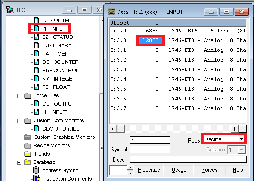Maximize the TEST project window
The image size is (254, 181).
(x=84, y=10)
